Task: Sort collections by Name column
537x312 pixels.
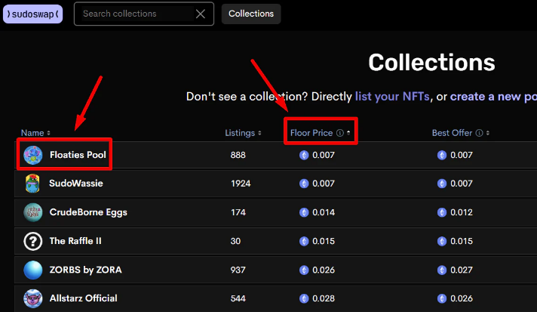Action: [35, 133]
